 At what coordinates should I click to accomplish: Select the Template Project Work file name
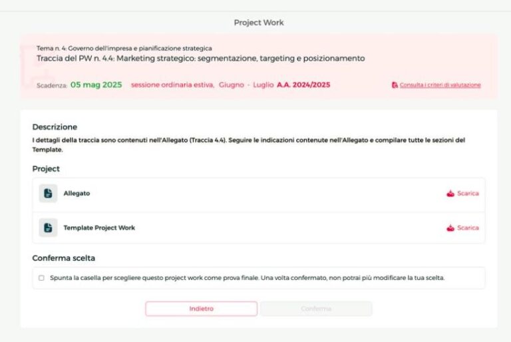pos(99,228)
